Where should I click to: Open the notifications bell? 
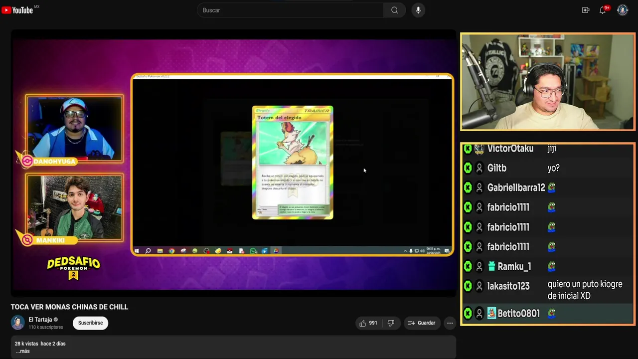point(603,10)
